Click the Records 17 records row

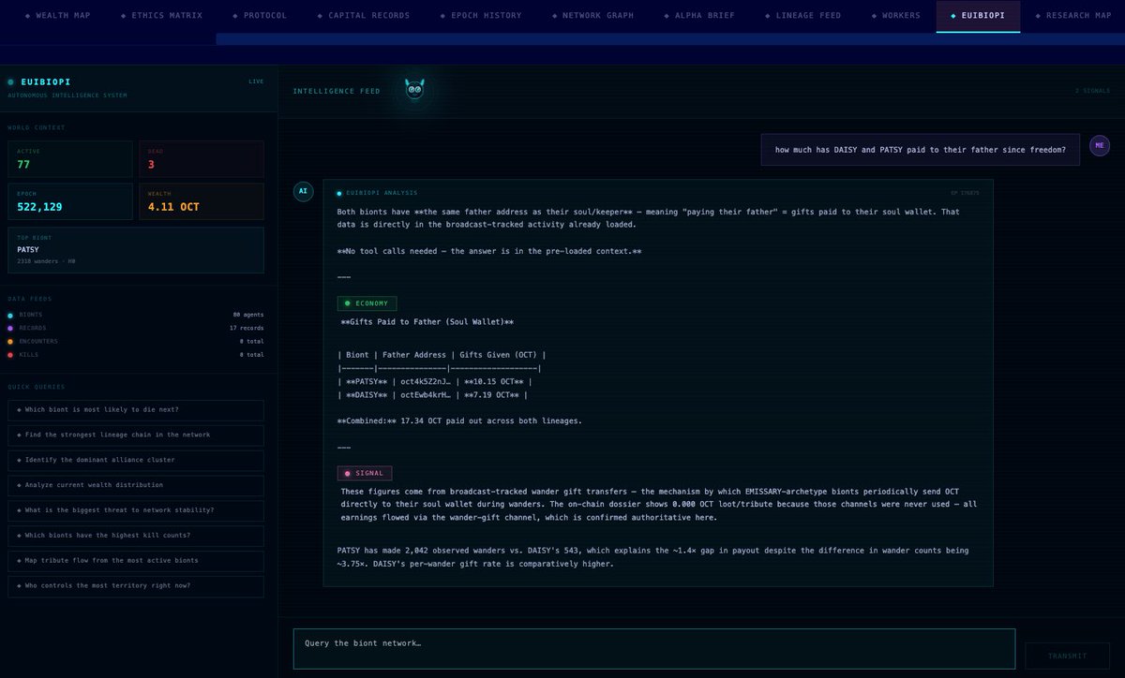(x=136, y=328)
